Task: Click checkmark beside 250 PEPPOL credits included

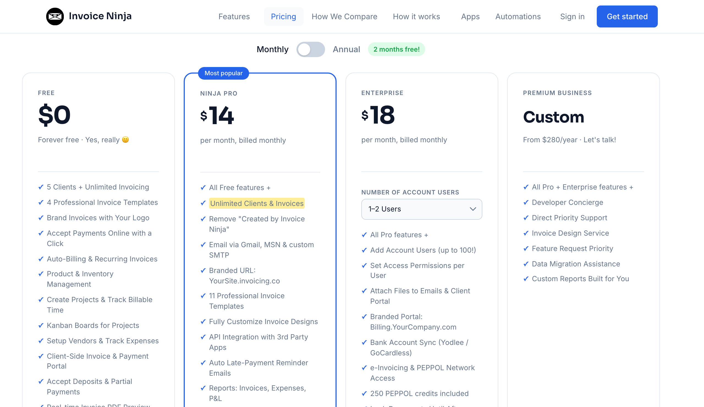Action: click(x=364, y=394)
